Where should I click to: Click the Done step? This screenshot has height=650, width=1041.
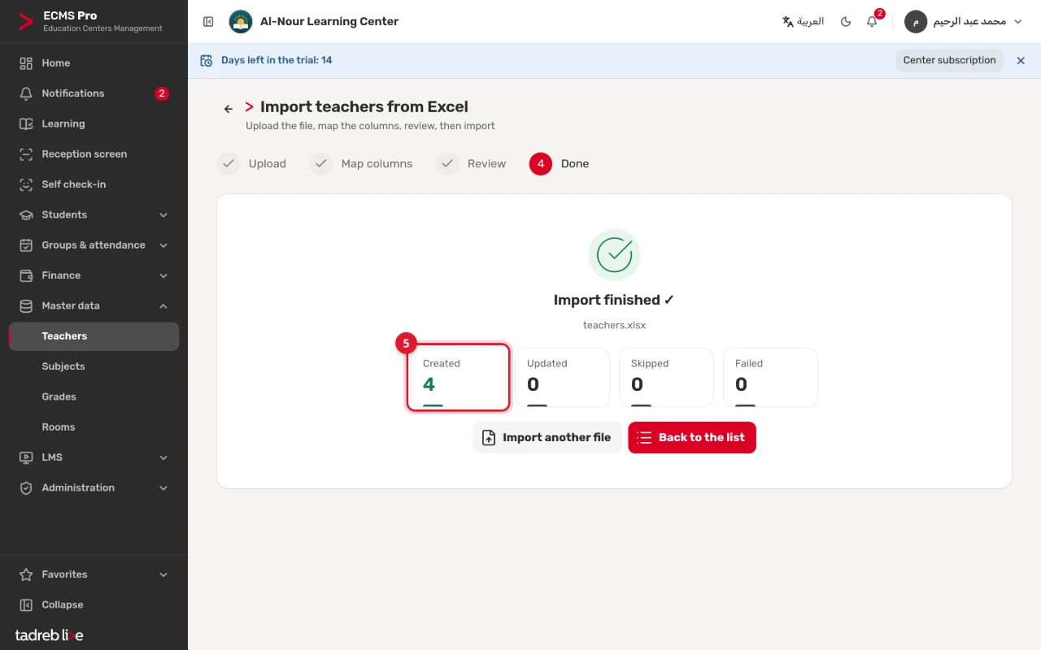tap(559, 163)
